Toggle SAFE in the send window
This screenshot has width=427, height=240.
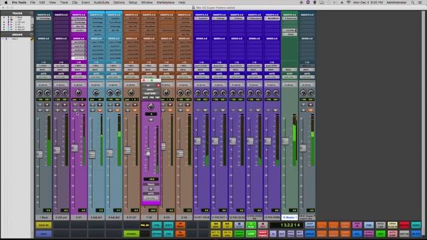point(145,97)
